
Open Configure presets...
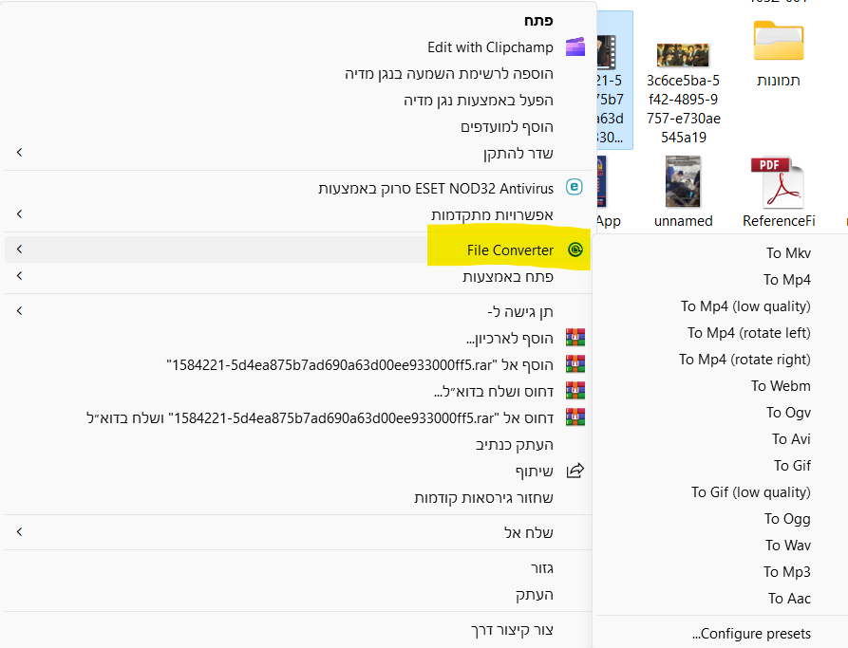point(751,634)
